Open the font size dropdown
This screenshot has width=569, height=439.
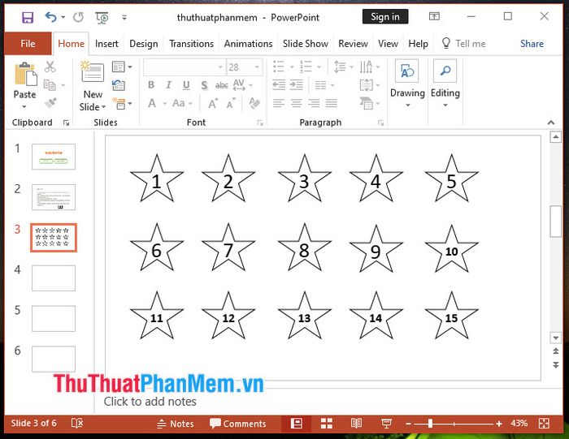pyautogui.click(x=258, y=67)
